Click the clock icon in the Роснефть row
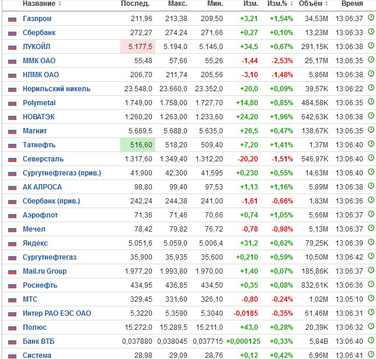 (371, 284)
